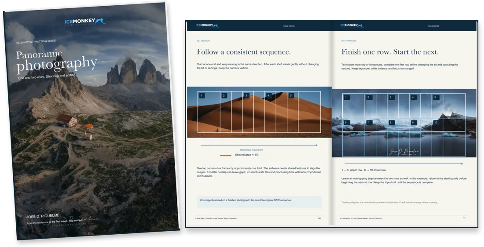484x247 pixels.
Task: Click 'From the landscape to the final image' tagline
Action: tap(54, 222)
